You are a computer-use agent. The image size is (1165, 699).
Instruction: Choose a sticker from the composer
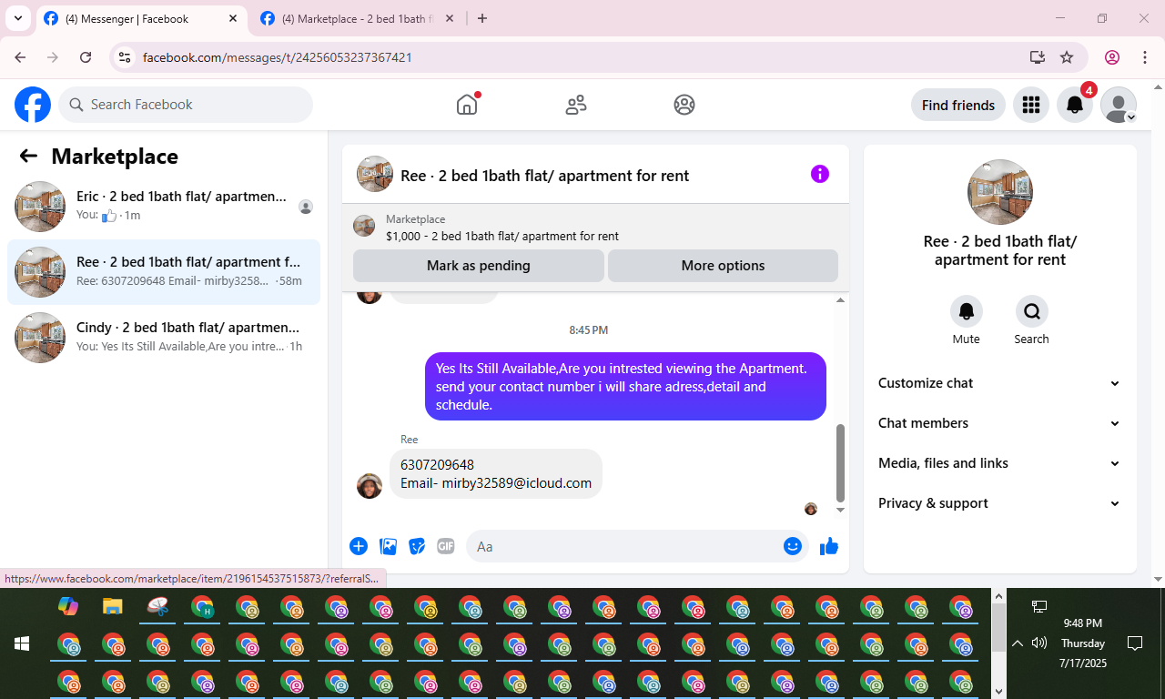(x=417, y=546)
